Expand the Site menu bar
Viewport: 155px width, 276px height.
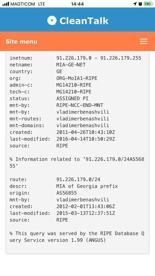tap(77, 41)
